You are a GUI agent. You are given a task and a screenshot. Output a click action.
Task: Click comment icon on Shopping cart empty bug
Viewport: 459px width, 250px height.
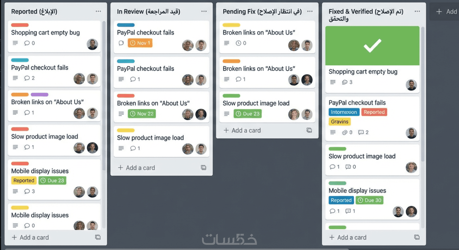pyautogui.click(x=27, y=43)
